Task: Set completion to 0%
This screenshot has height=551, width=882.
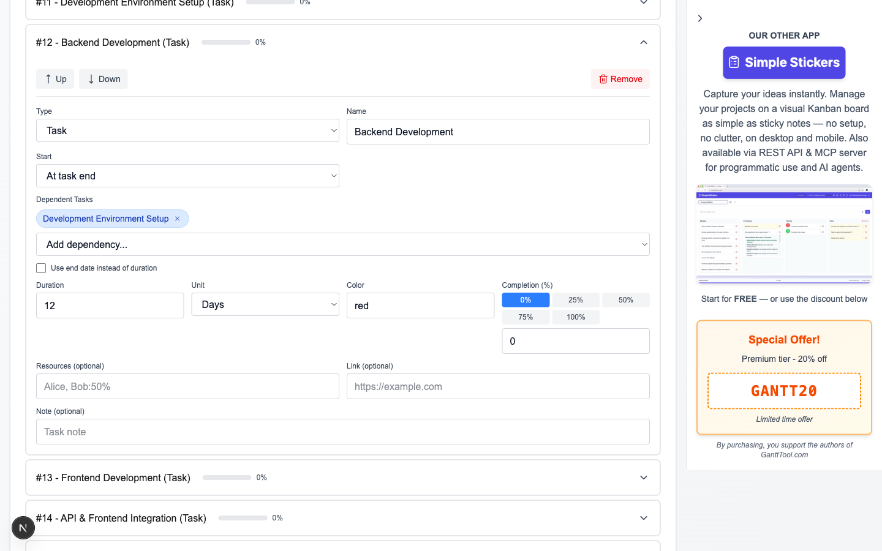Action: coord(526,300)
